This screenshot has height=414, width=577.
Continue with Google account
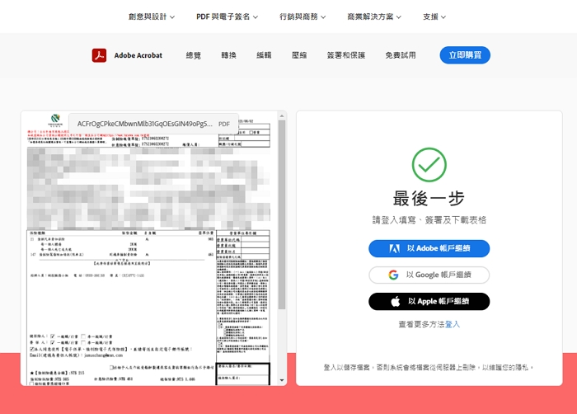point(429,275)
